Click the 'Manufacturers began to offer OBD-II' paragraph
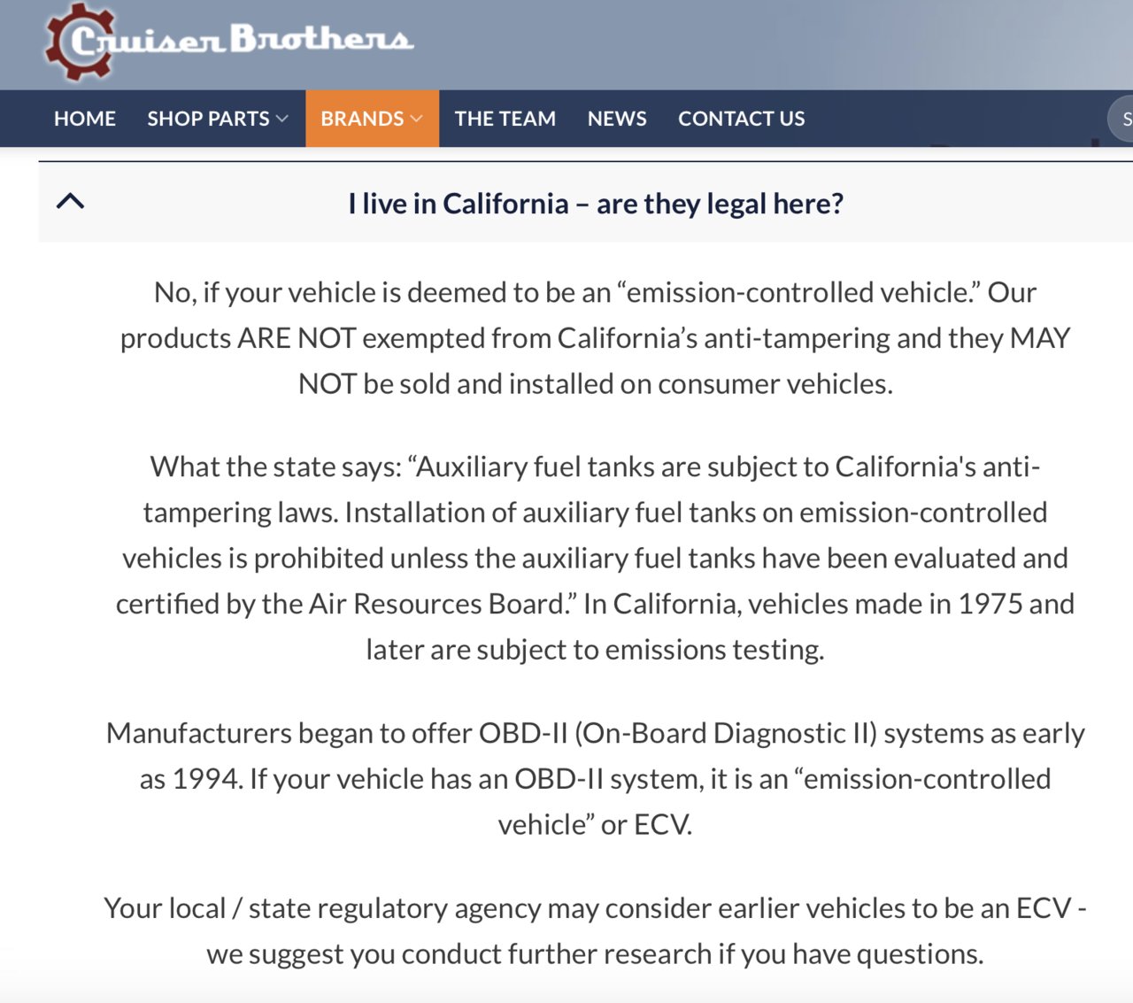 click(596, 779)
